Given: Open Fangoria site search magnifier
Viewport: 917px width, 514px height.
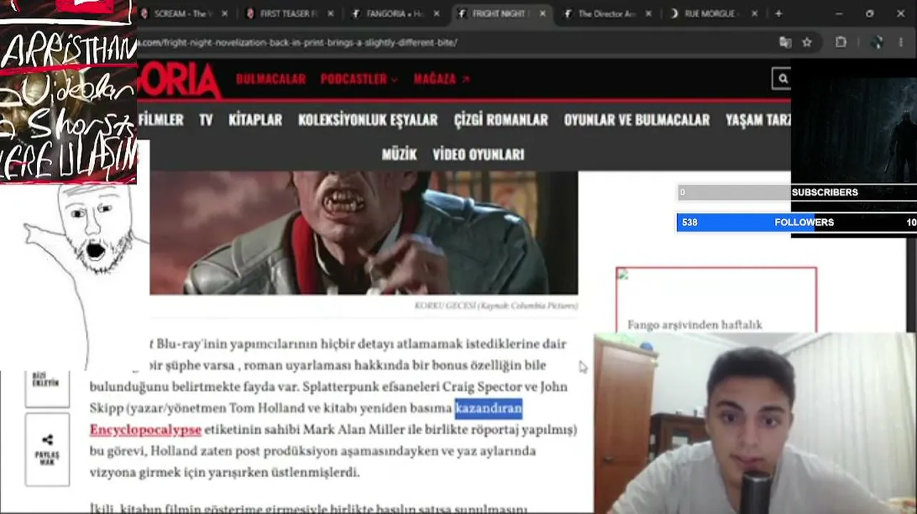Looking at the screenshot, I should (783, 79).
